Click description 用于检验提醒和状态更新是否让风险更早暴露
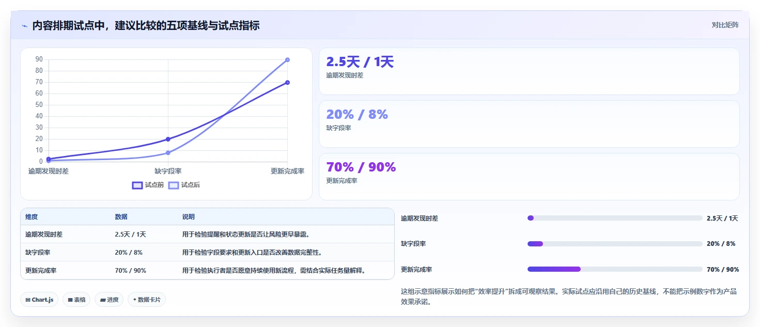 246,235
